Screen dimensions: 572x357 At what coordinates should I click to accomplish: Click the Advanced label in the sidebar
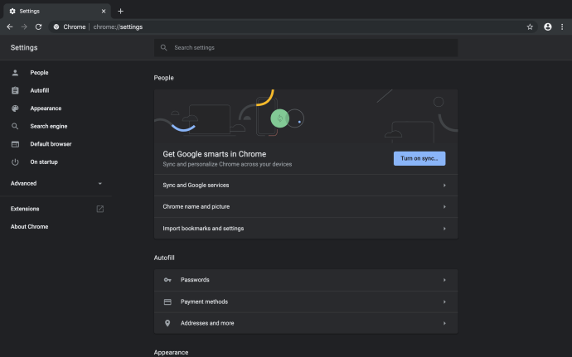[23, 183]
